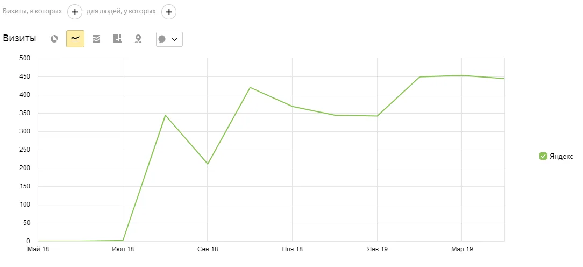The image size is (583, 267).
Task: Open the map chart view
Action: (138, 39)
